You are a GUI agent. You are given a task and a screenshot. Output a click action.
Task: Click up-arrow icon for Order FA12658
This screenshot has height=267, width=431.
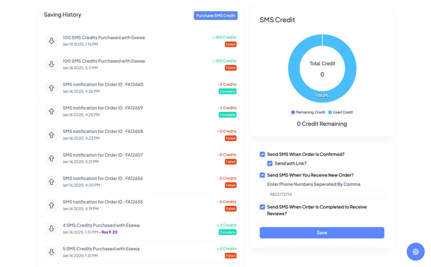point(51,135)
